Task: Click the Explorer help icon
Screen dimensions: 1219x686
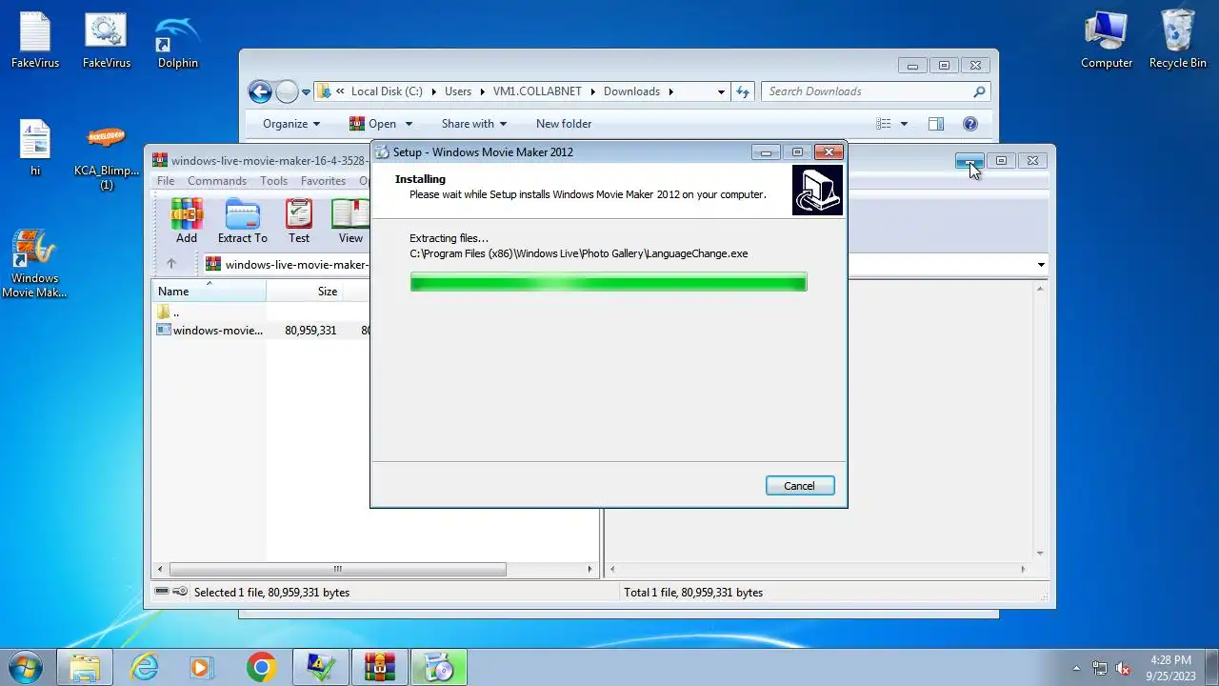Action: tap(970, 124)
